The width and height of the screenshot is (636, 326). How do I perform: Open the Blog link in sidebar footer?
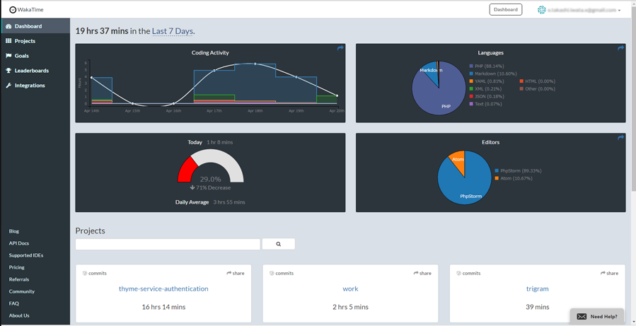[x=13, y=231]
